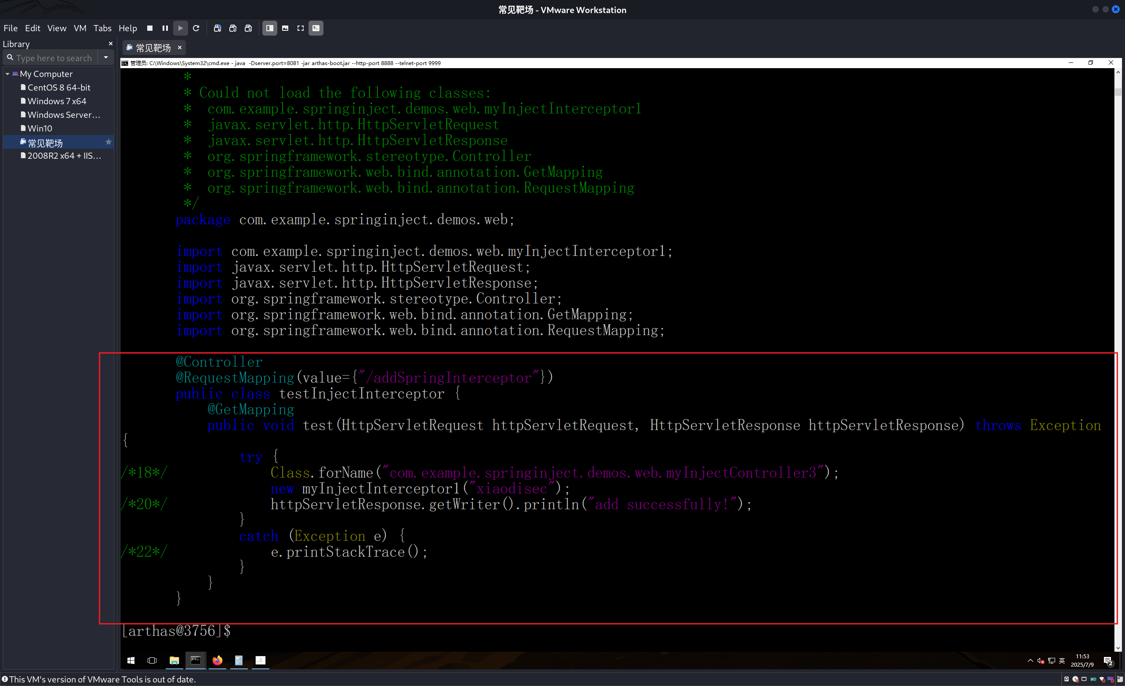Suspend the VM with the pause icon
The height and width of the screenshot is (686, 1125).
[x=165, y=28]
